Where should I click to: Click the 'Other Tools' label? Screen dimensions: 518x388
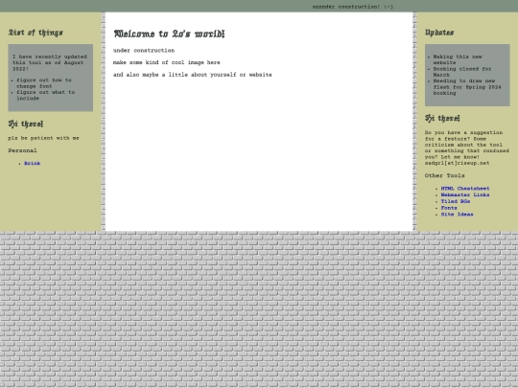click(x=445, y=175)
